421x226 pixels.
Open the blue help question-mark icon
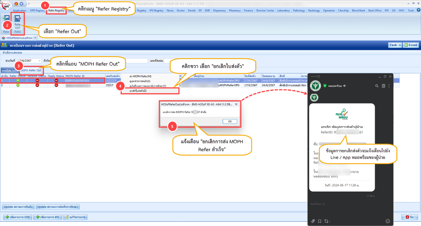coord(418,10)
